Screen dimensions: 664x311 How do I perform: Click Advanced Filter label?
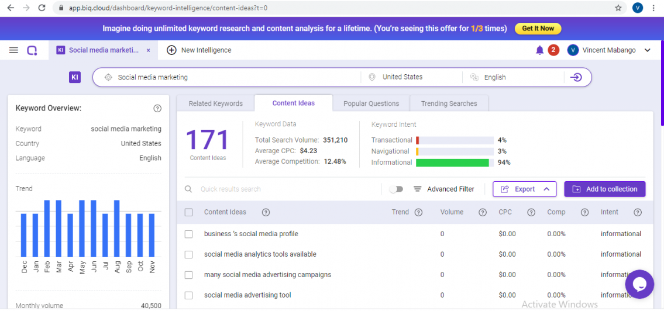coord(450,189)
